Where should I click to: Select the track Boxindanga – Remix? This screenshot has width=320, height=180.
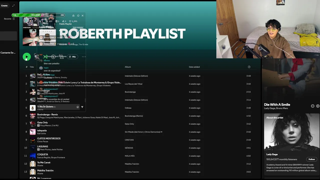pos(47,114)
